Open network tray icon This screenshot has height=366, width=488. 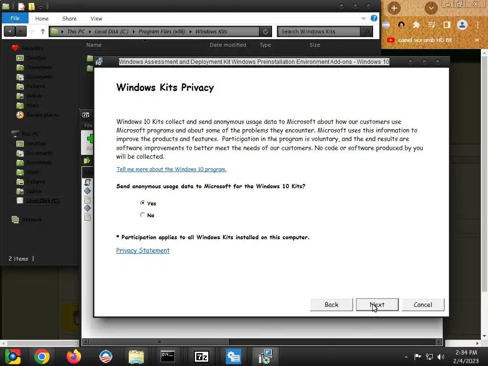tap(429, 357)
